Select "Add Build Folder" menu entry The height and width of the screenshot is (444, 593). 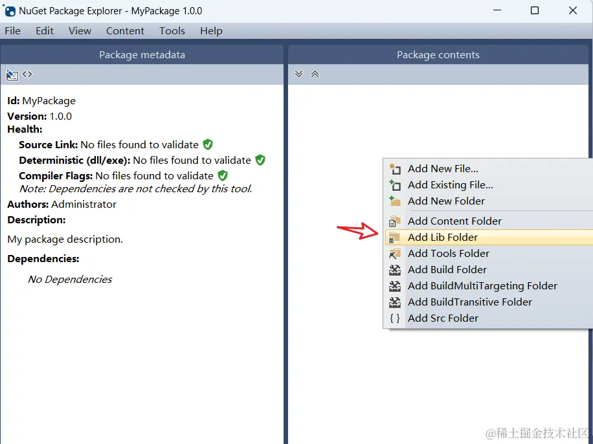coord(489,270)
